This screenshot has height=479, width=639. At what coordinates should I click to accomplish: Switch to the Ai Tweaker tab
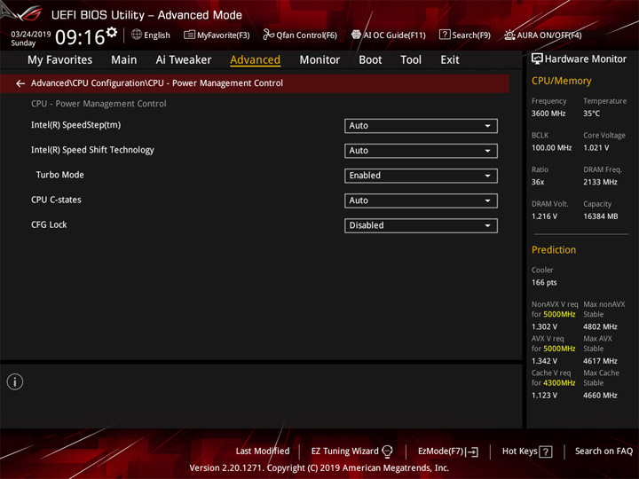coord(184,60)
